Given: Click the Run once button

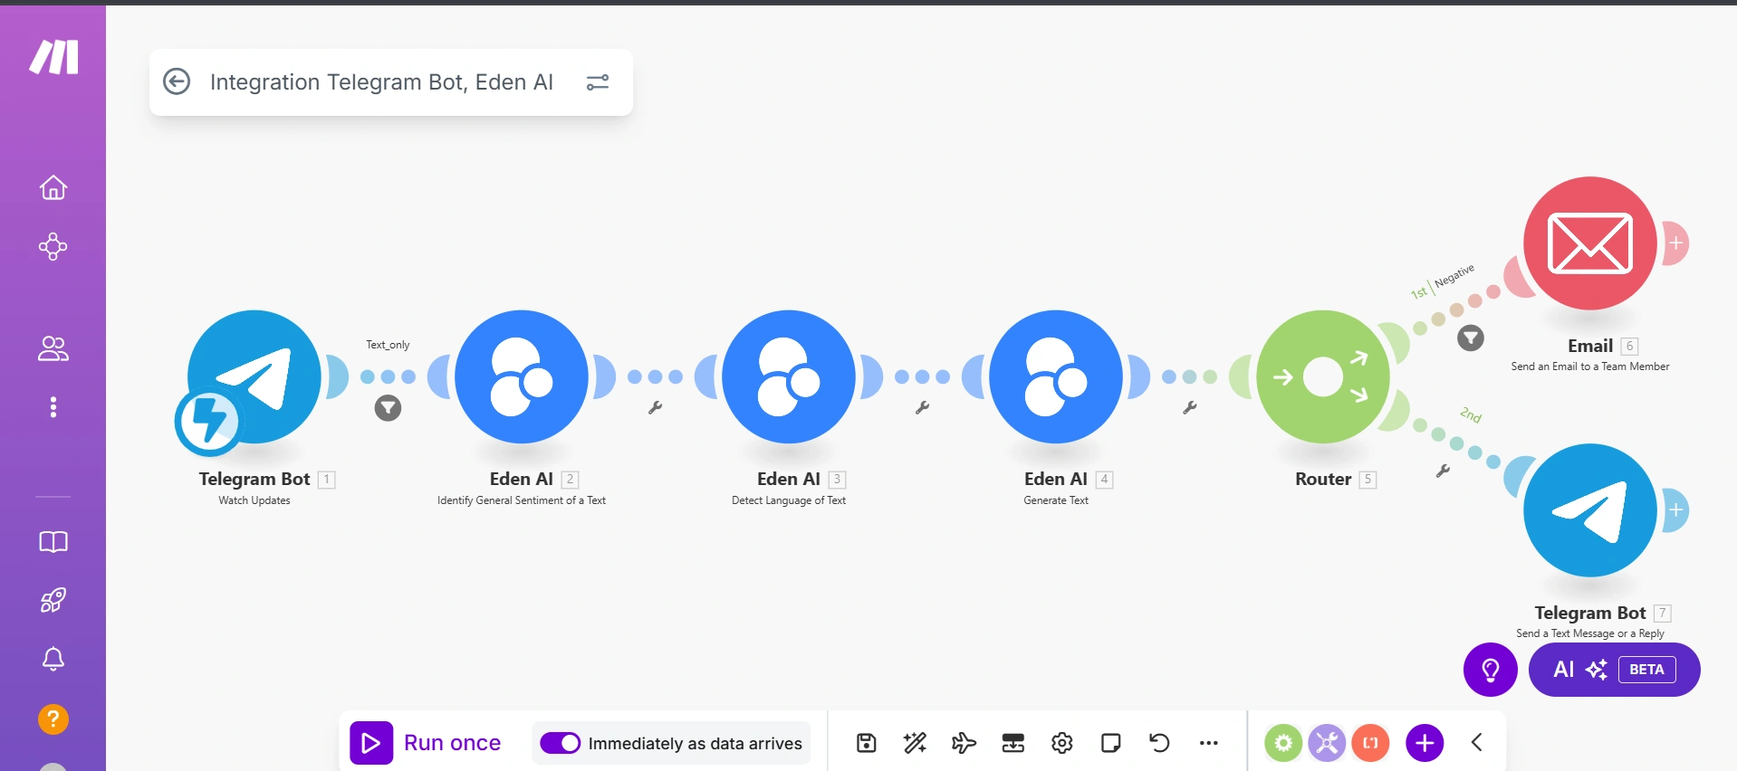Looking at the screenshot, I should pos(426,743).
